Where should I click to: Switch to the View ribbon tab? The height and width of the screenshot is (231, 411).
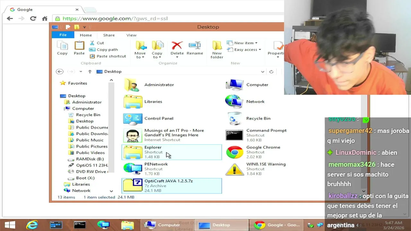point(131,35)
